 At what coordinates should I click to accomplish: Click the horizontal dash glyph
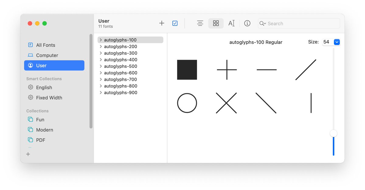[x=267, y=70]
